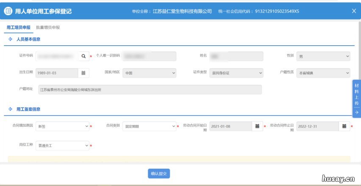The image size is (361, 186).
Task: Open the 户籍性质 dropdown showing 本省城镇
Action: [323, 73]
